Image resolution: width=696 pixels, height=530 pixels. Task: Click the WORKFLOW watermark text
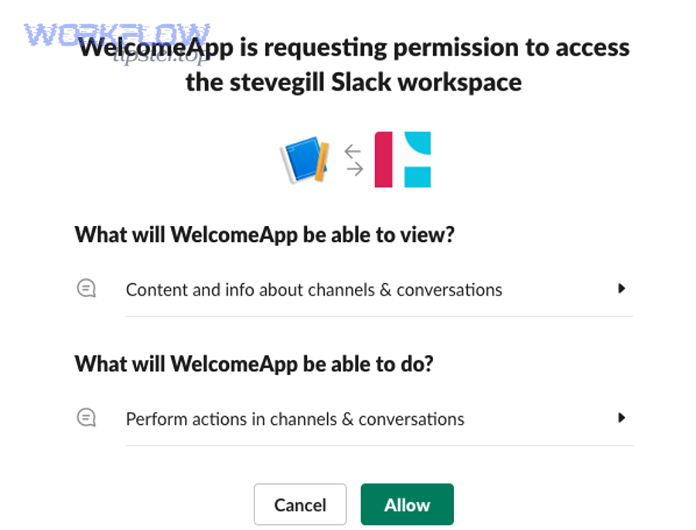click(116, 32)
